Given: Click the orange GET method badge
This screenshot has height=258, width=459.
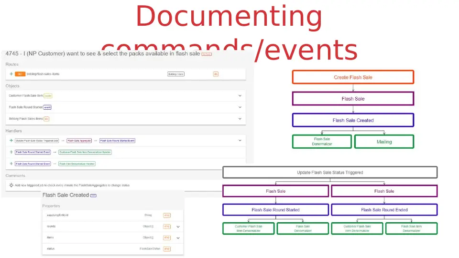Looking at the screenshot, I should [20, 74].
